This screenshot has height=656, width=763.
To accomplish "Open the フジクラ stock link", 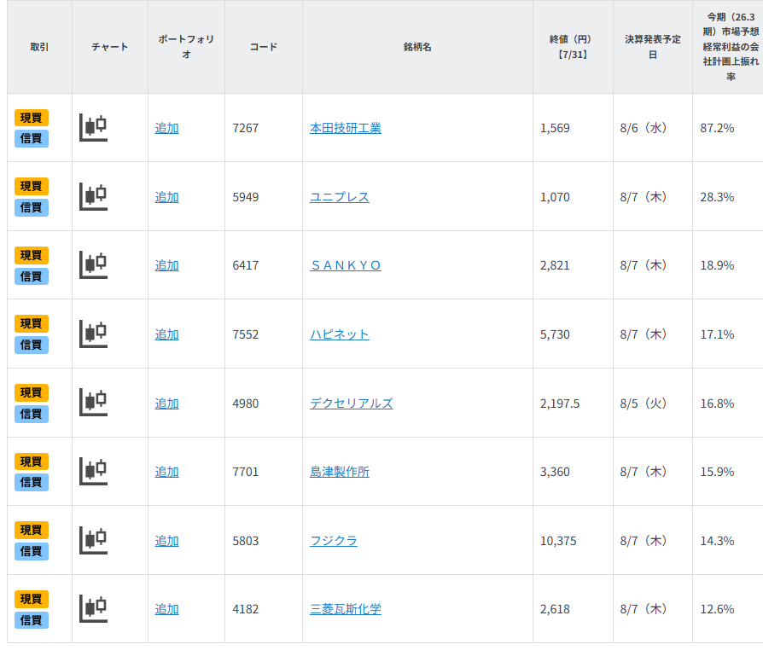I will 334,541.
